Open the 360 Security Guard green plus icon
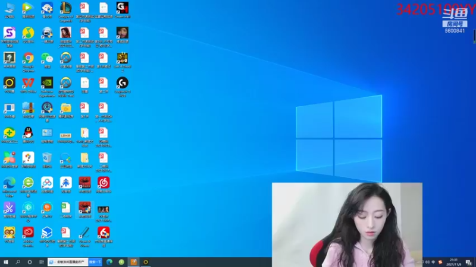The image size is (476, 267). (10, 135)
